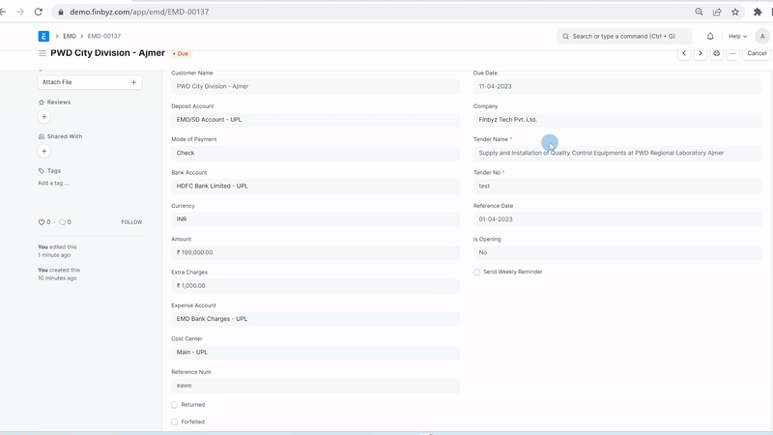Add a review with plus icon
Image resolution: width=773 pixels, height=435 pixels.
tap(43, 117)
